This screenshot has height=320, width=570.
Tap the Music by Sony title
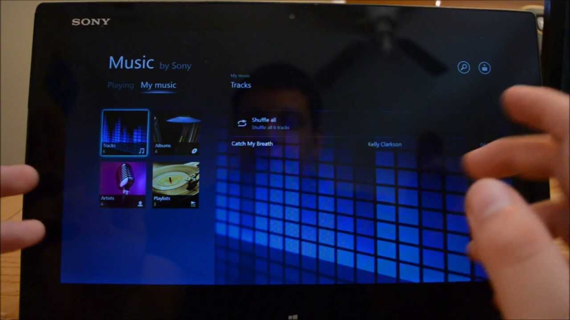click(150, 63)
